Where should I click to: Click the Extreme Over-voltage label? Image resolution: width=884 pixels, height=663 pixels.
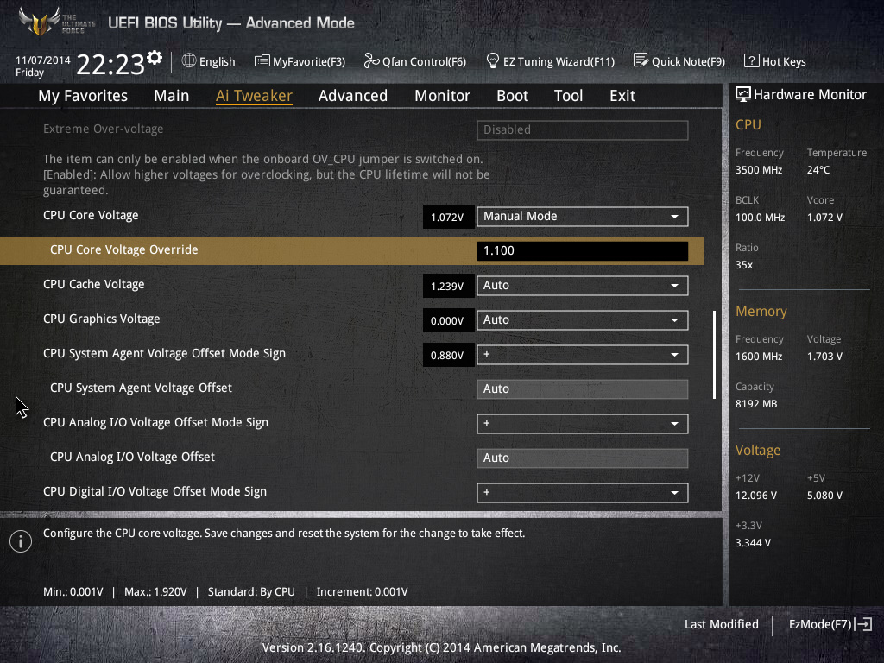104,129
